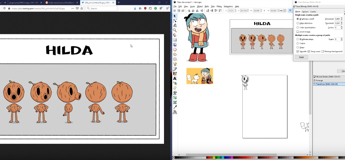
Task: Select the Mesh gradient tool in Inkscape
Action: click(x=175, y=103)
